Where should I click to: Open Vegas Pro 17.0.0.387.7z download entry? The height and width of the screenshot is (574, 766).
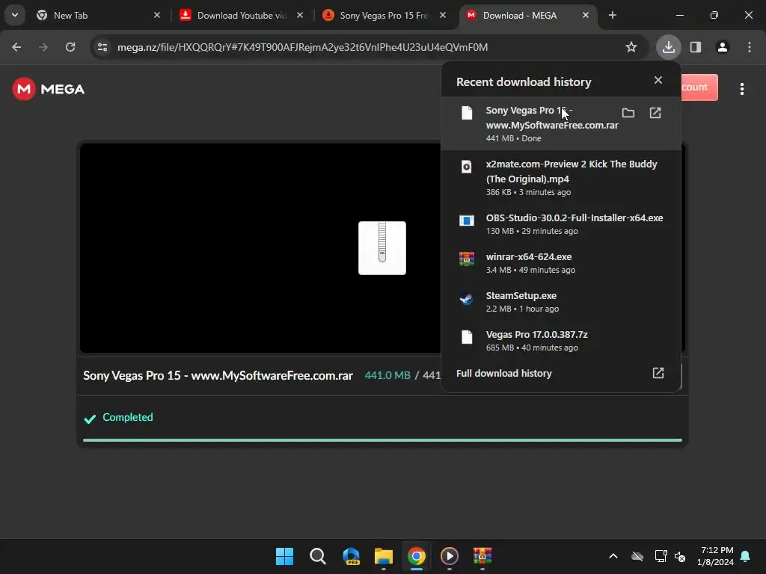point(560,340)
